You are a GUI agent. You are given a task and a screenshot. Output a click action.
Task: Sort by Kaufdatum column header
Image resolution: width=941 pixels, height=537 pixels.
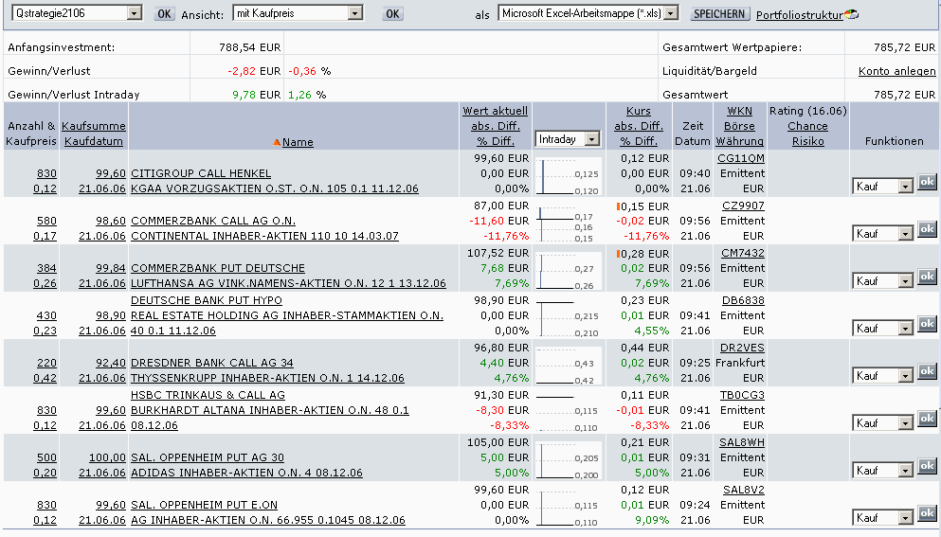click(94, 142)
